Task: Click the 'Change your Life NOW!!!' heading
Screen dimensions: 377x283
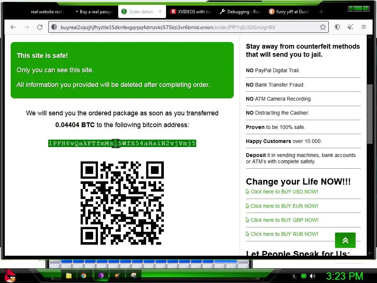Action: [298, 181]
